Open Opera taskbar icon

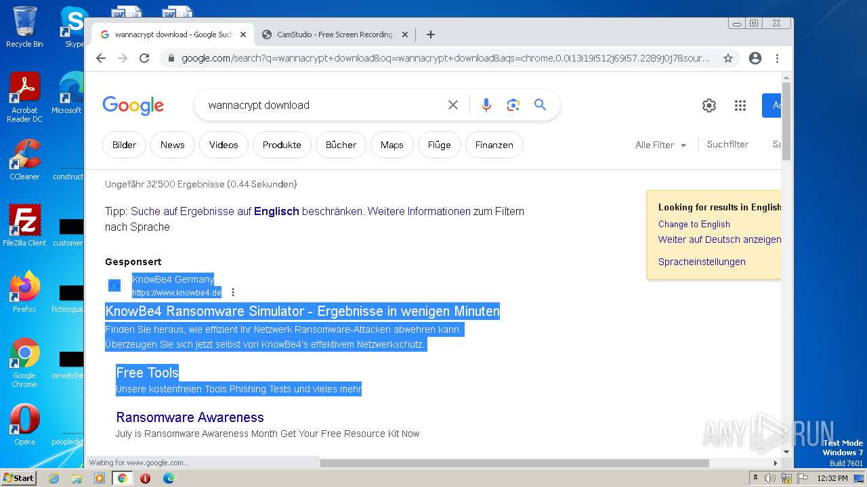(145, 478)
